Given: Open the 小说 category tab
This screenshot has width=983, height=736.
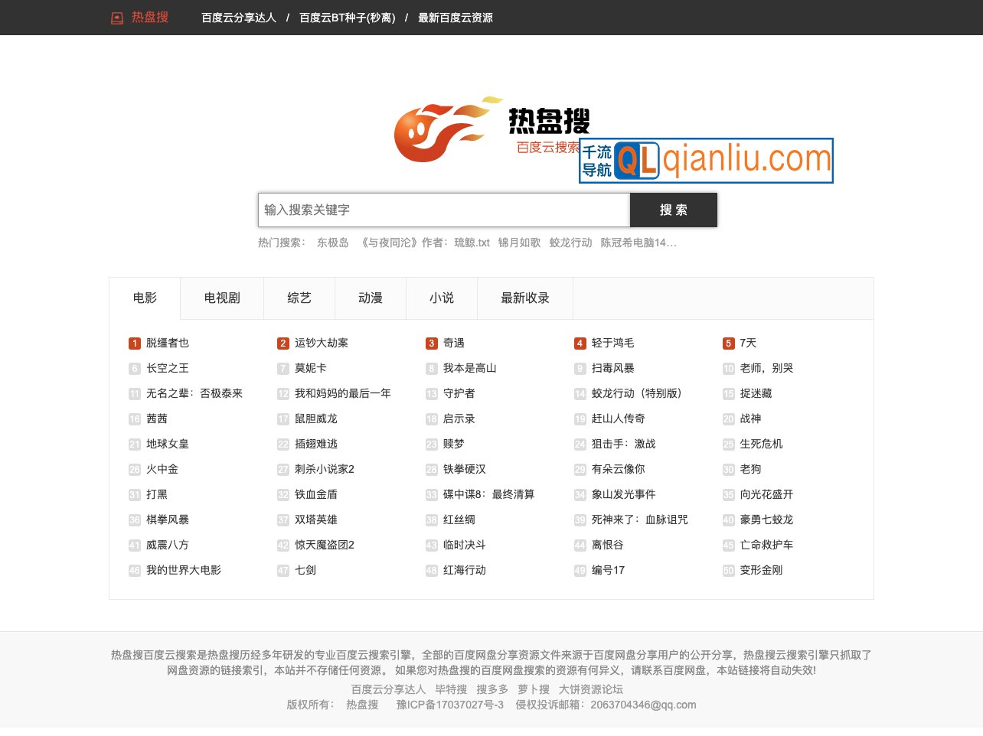Looking at the screenshot, I should 441,298.
